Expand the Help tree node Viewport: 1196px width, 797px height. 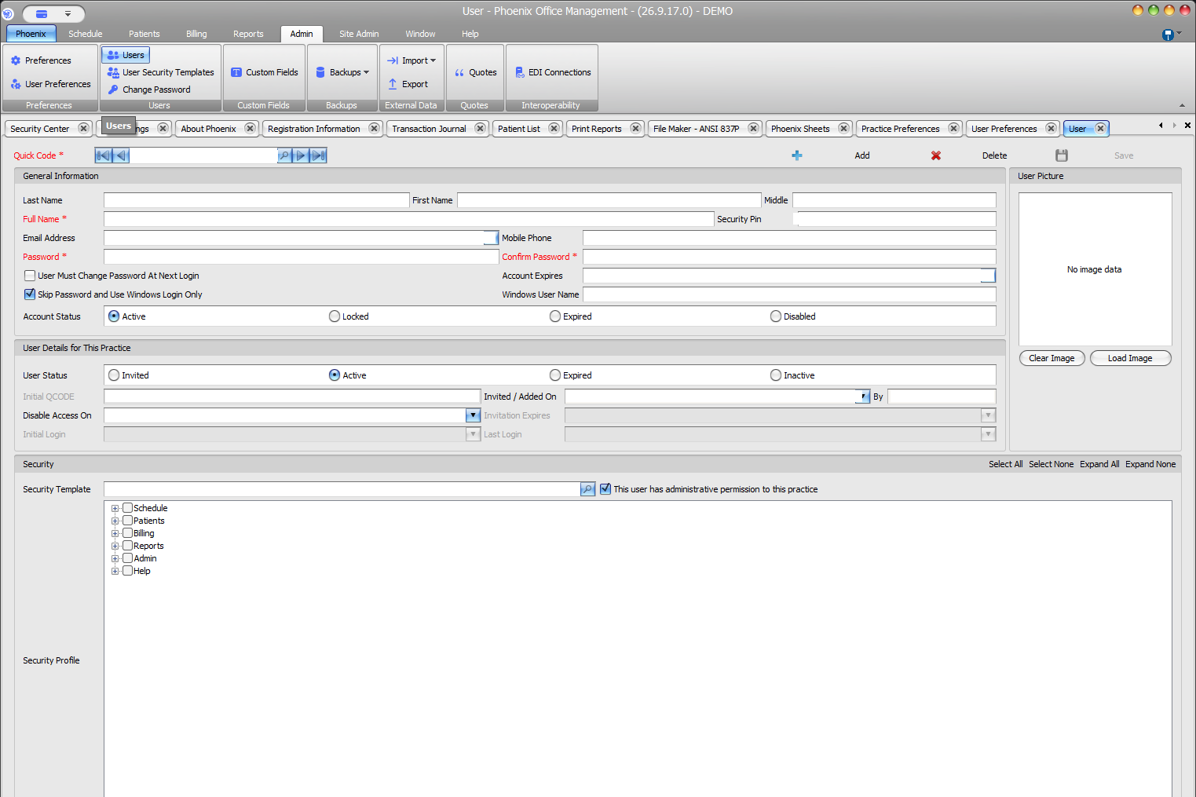point(115,571)
